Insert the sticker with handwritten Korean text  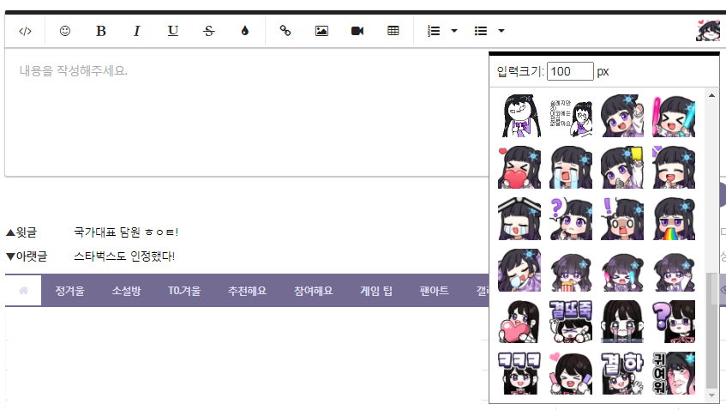pos(571,117)
